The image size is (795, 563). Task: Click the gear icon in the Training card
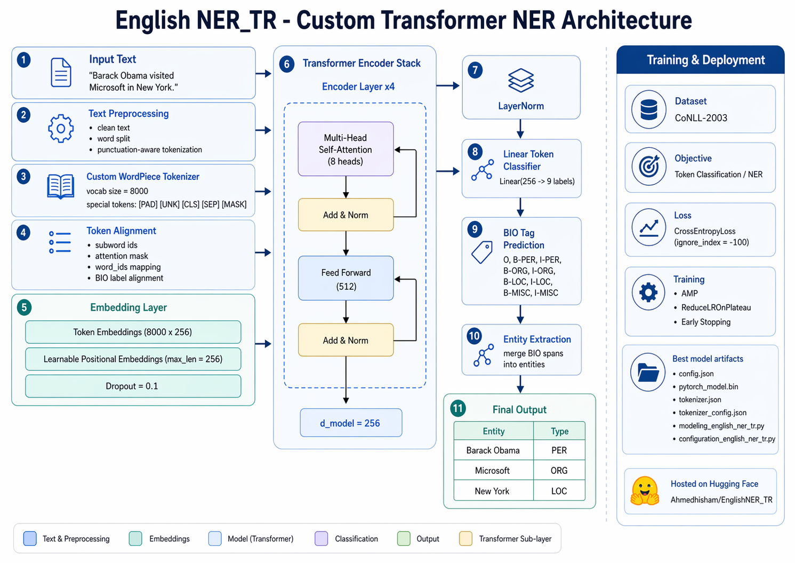(x=648, y=292)
